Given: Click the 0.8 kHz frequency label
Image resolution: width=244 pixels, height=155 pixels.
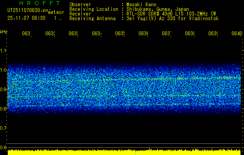Looking at the screenshot, I should (3, 108).
